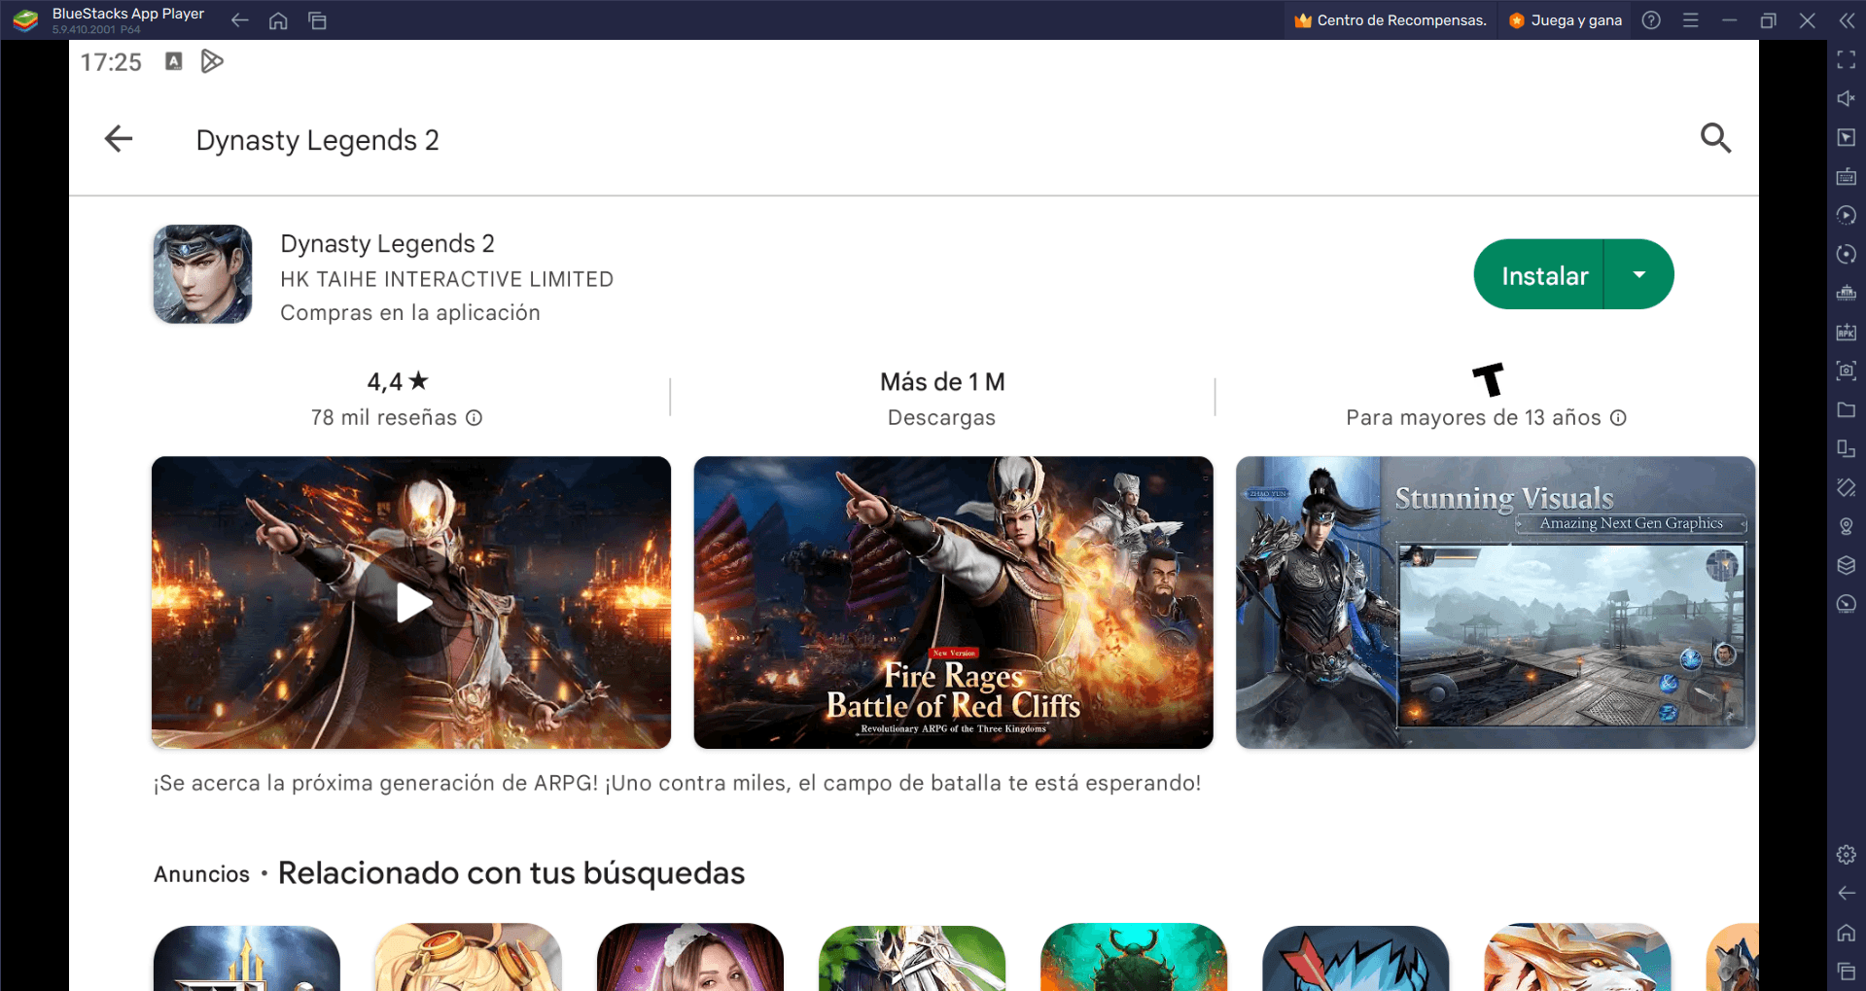The image size is (1866, 991).
Task: Open BlueStacks settings gear
Action: (1847, 855)
